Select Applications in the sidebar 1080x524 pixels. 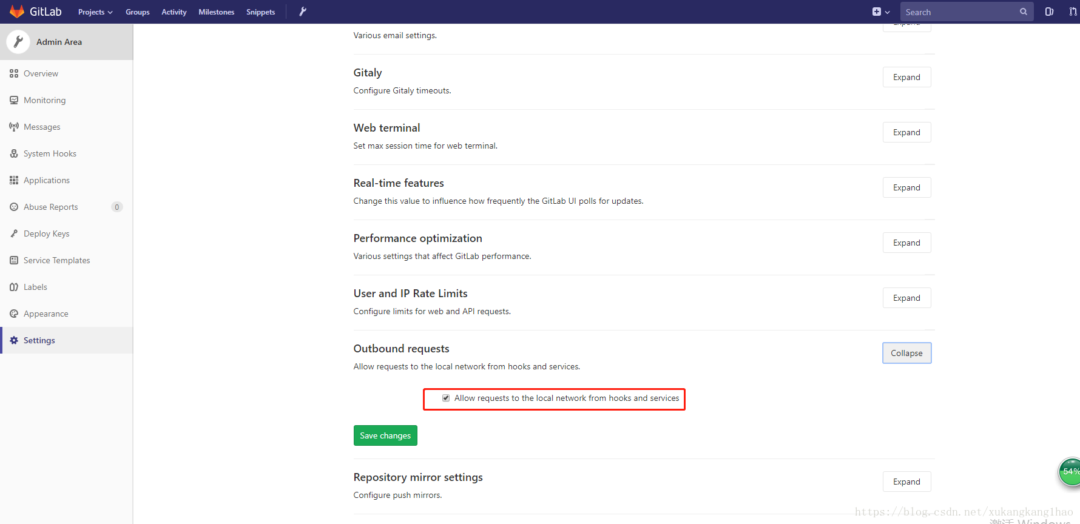pos(66,180)
